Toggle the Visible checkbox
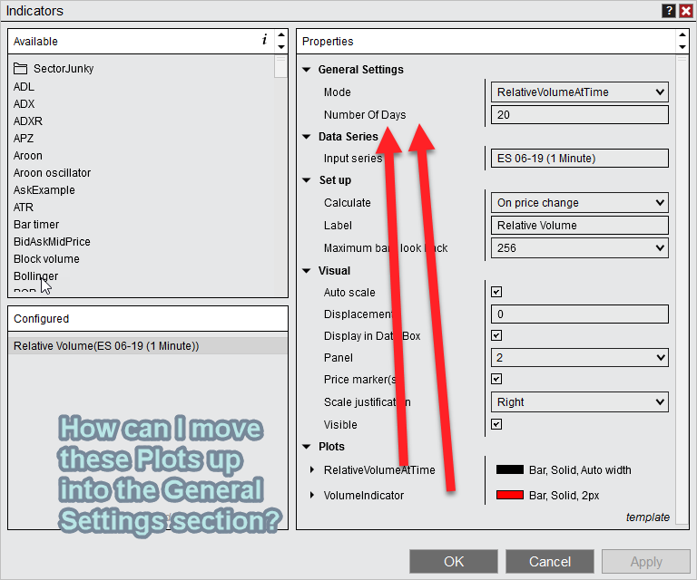This screenshot has height=580, width=697. click(496, 424)
